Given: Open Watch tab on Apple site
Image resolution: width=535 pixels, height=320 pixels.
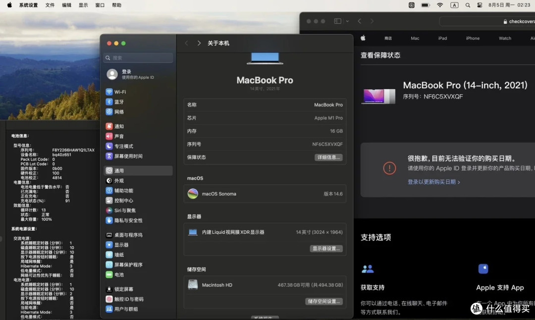Looking at the screenshot, I should (505, 38).
